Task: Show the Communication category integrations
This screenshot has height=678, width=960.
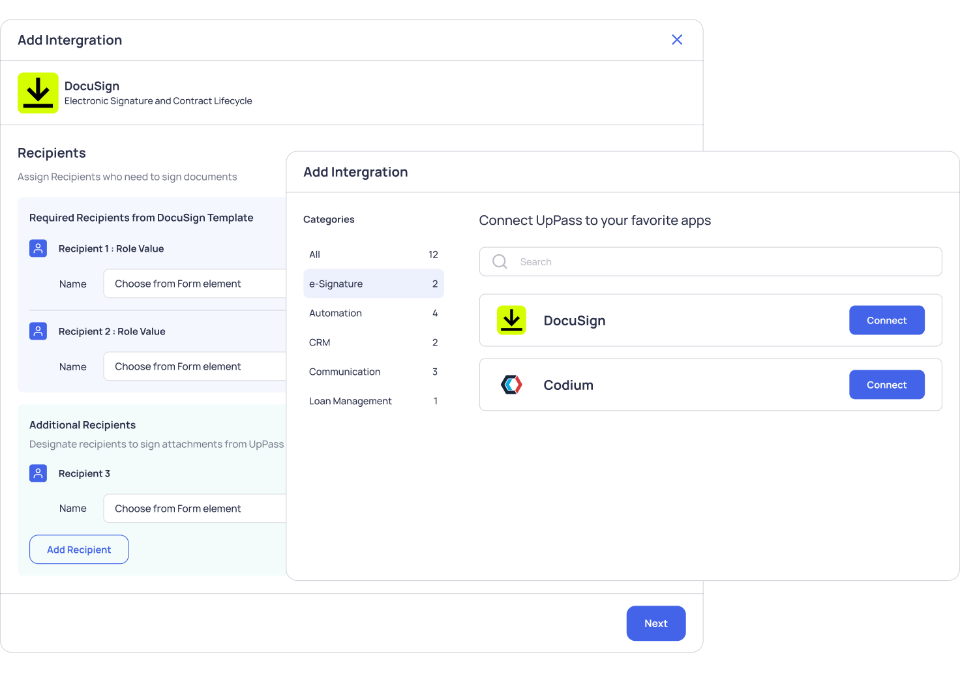Action: coord(373,372)
